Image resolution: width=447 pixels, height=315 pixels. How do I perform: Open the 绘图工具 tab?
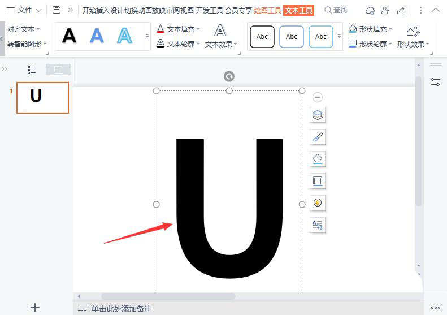(x=267, y=11)
